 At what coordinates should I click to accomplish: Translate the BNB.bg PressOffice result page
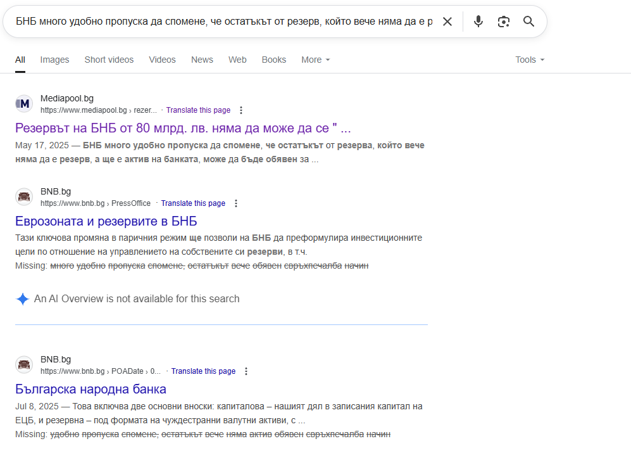[193, 203]
